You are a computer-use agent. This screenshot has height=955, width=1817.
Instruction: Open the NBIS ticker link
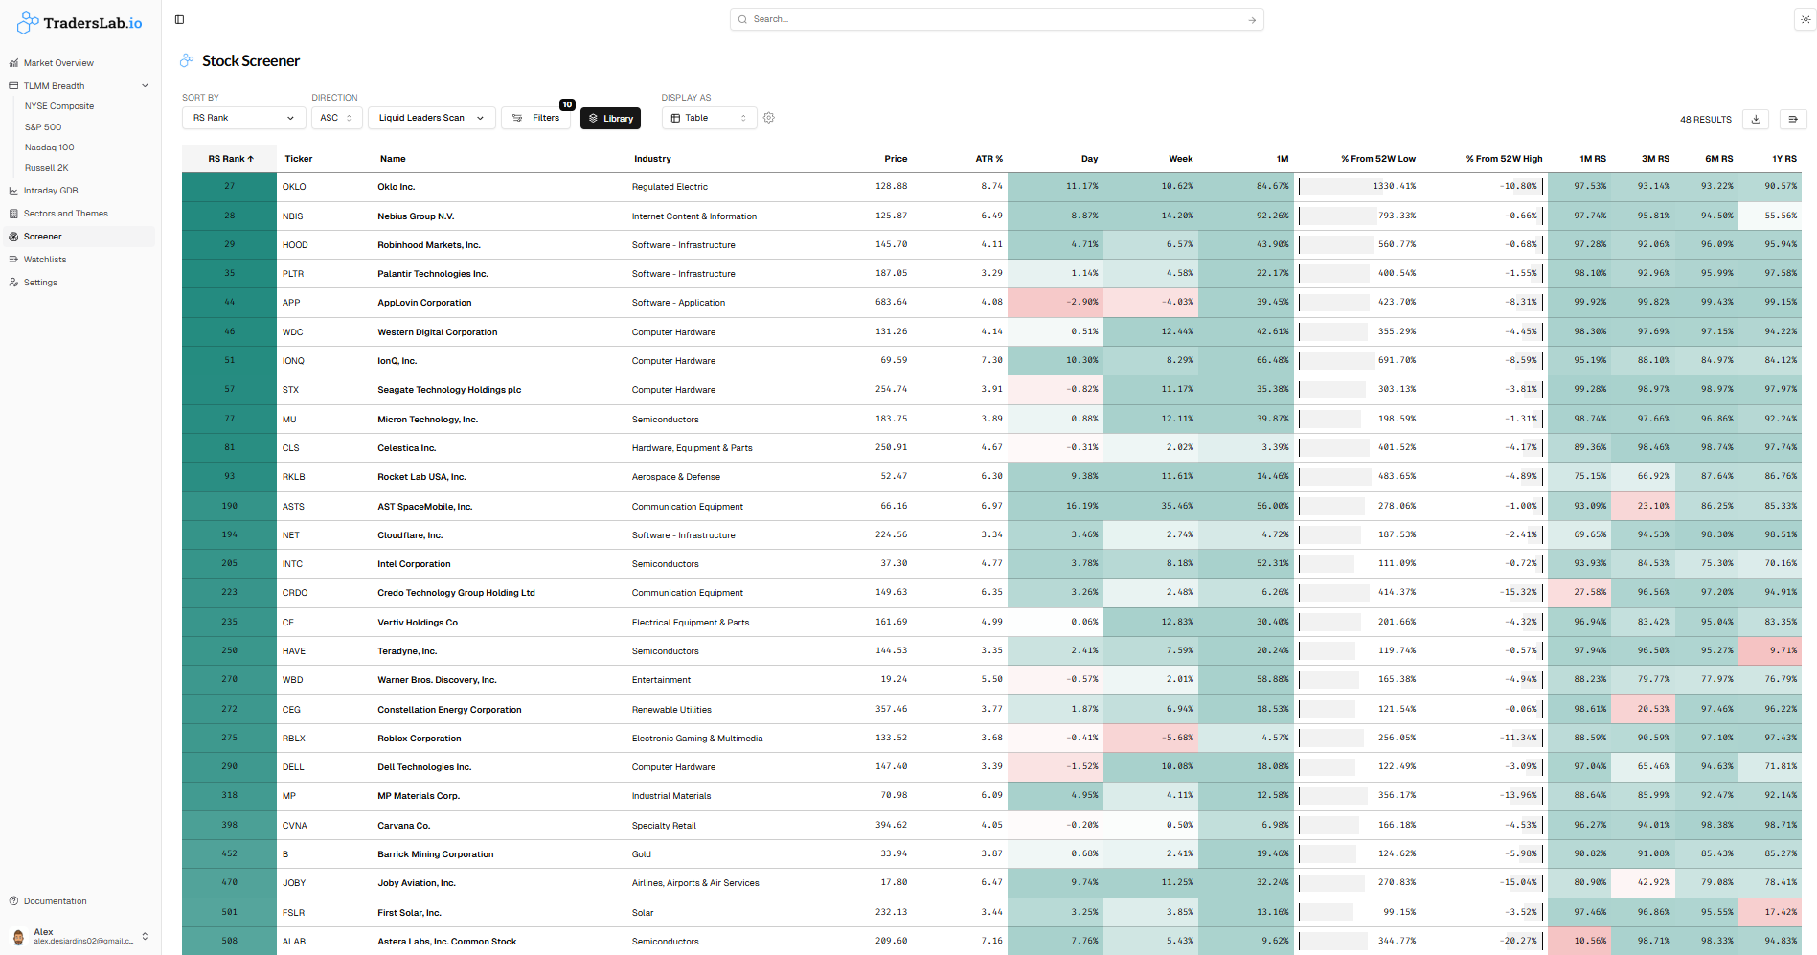point(292,216)
